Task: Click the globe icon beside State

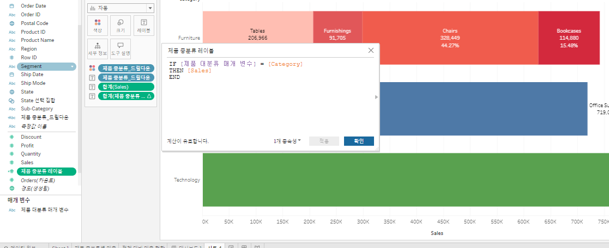Action: click(11, 92)
